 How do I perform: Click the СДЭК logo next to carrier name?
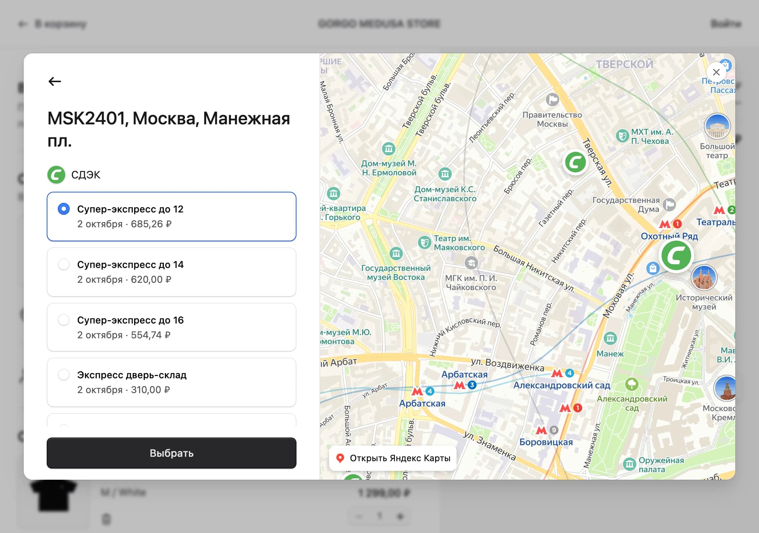point(56,175)
